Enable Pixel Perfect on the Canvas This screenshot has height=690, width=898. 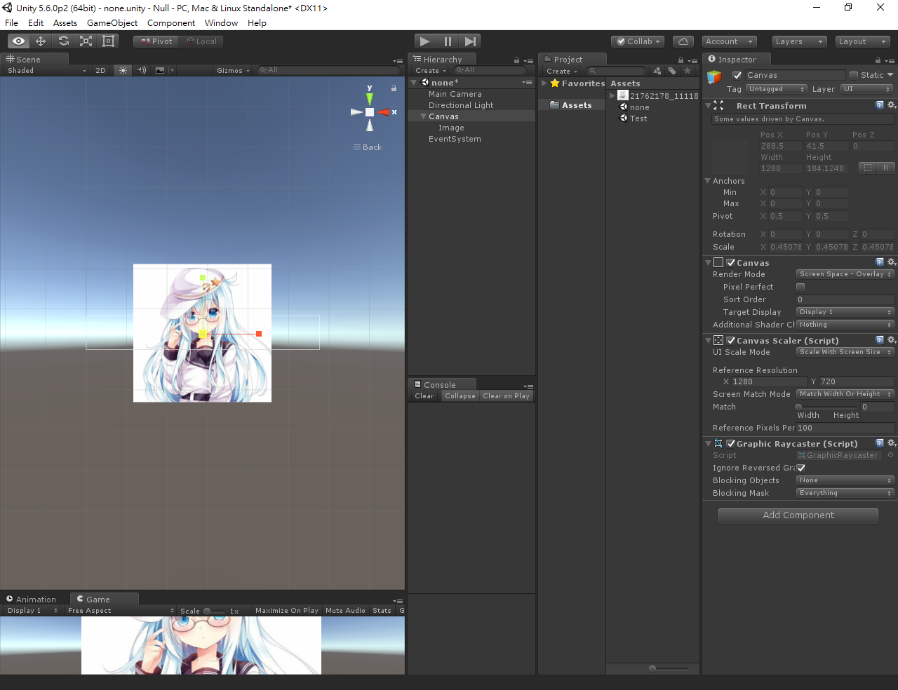(800, 287)
